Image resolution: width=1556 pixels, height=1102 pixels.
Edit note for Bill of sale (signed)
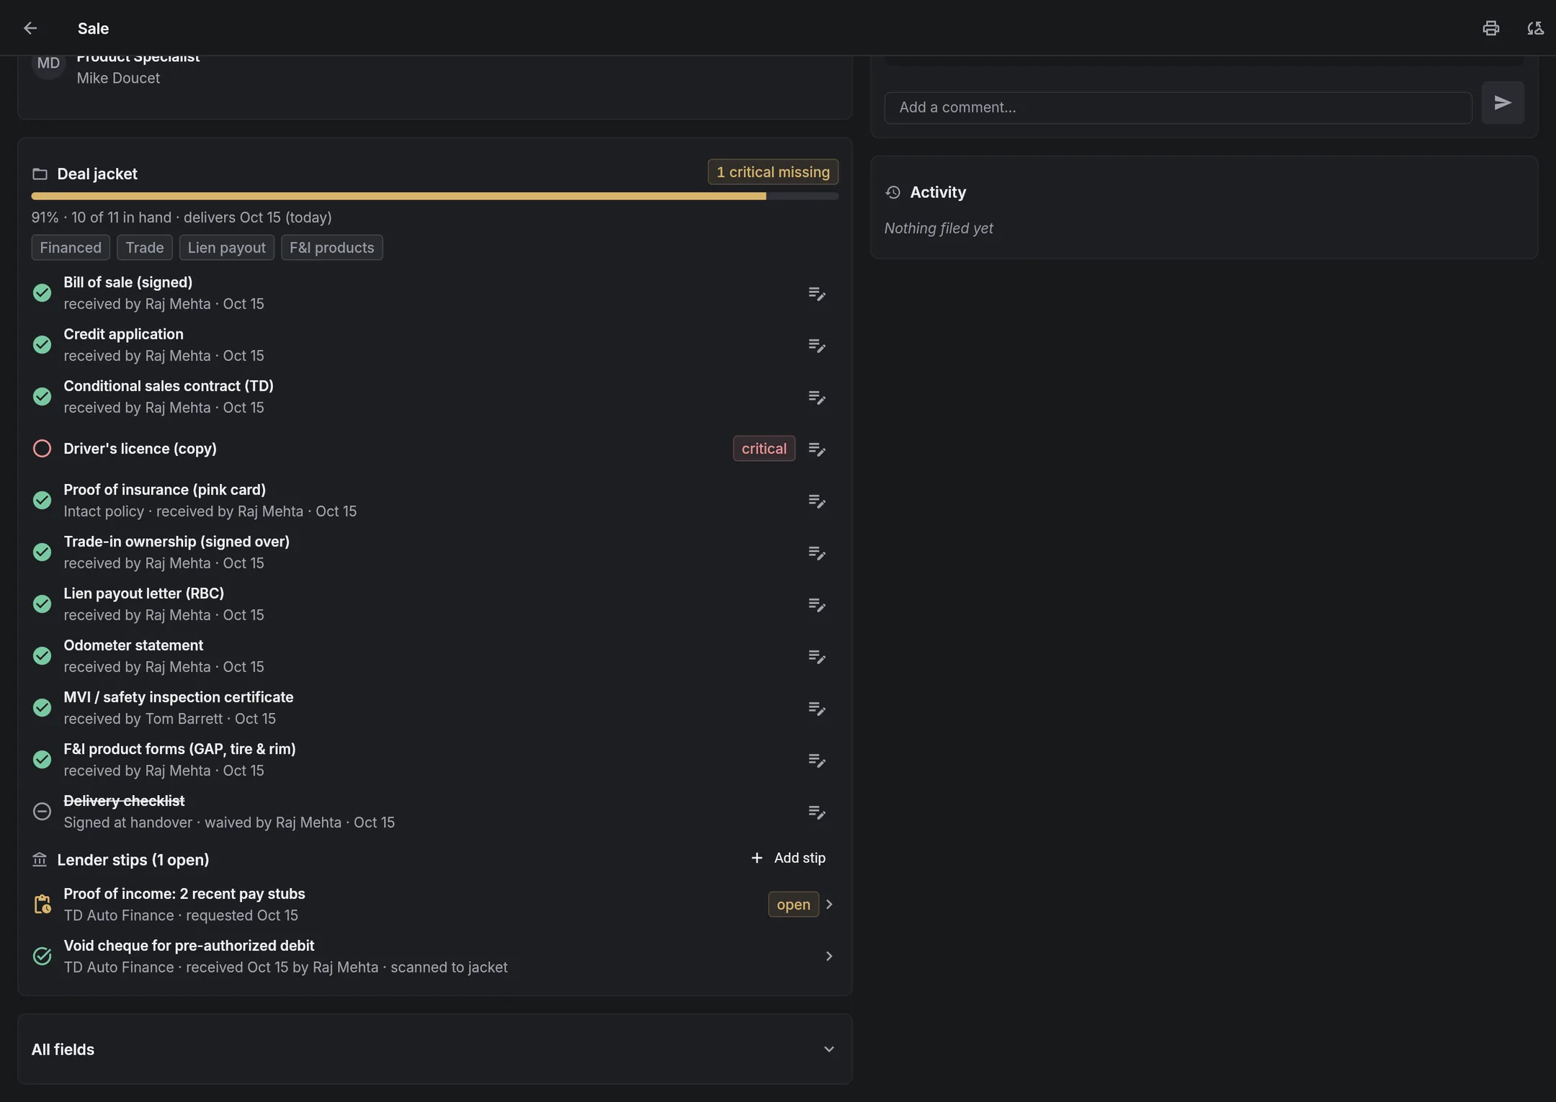(x=816, y=293)
